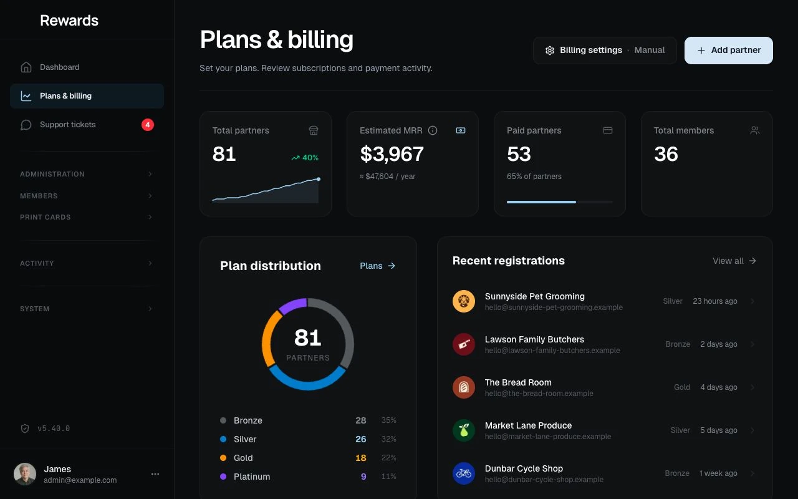Viewport: 798px width, 499px height.
Task: Expand the System sidebar section
Action: click(x=87, y=309)
